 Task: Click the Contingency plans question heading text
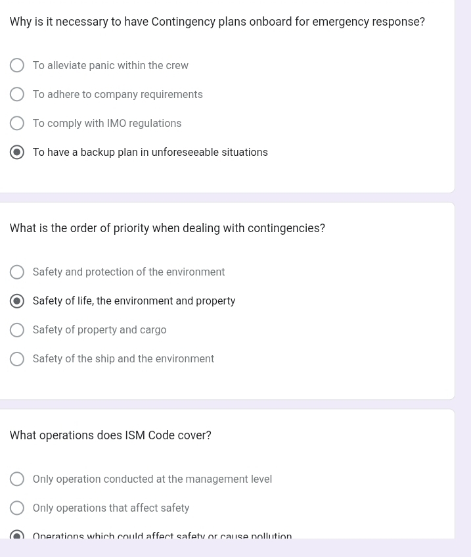[x=217, y=22]
